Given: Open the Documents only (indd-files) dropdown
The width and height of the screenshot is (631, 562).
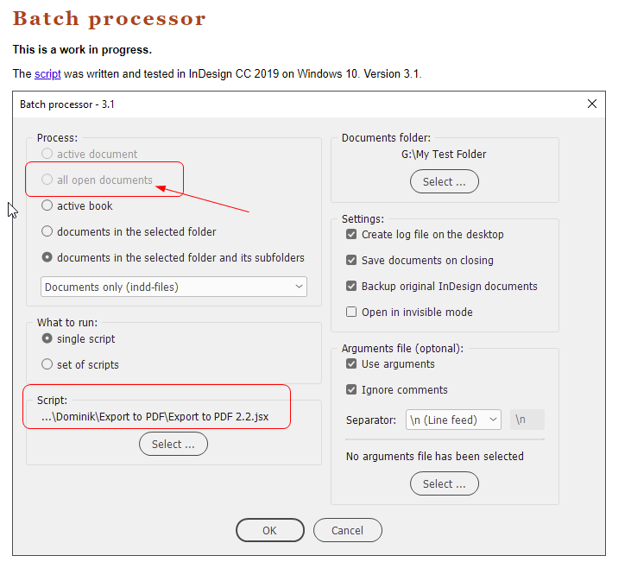Looking at the screenshot, I should 174,287.
